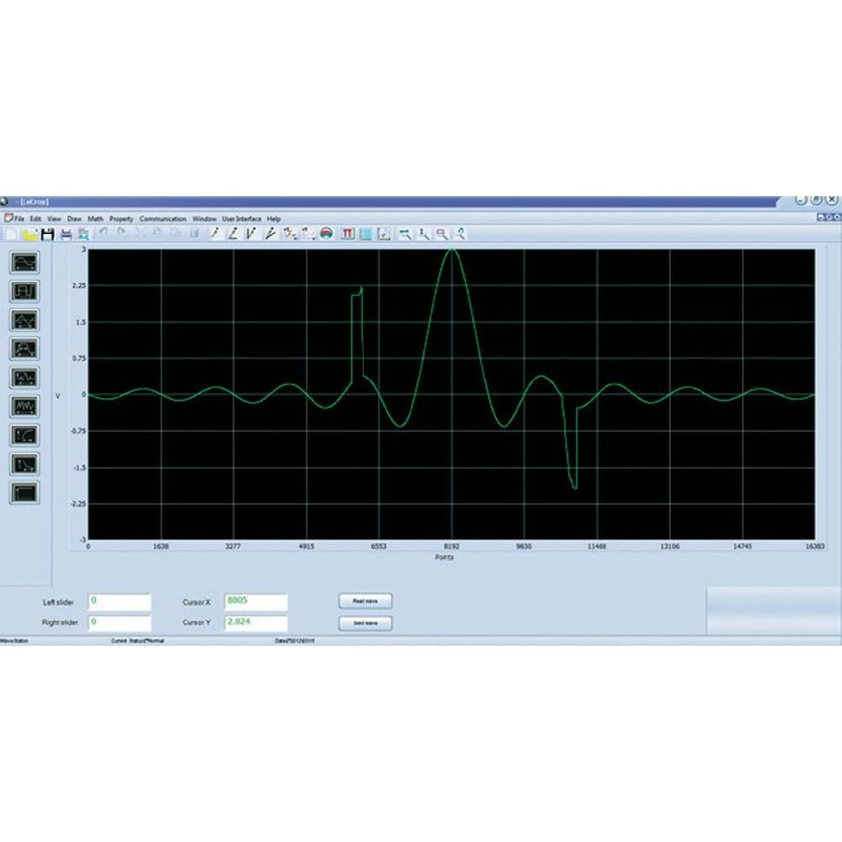
Task: Select the sine wave preset icon
Action: (24, 263)
